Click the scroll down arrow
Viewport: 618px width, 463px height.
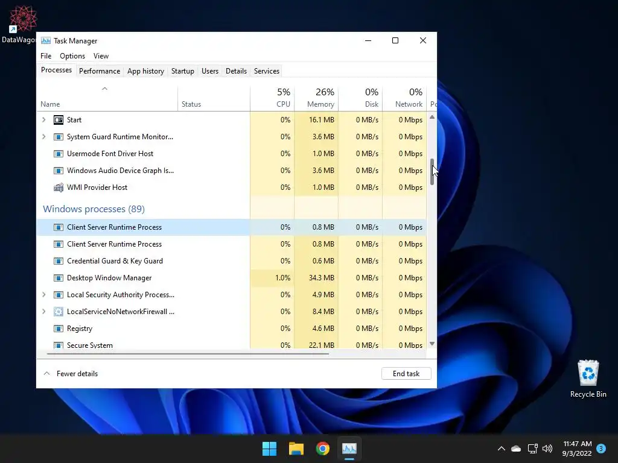[432, 344]
